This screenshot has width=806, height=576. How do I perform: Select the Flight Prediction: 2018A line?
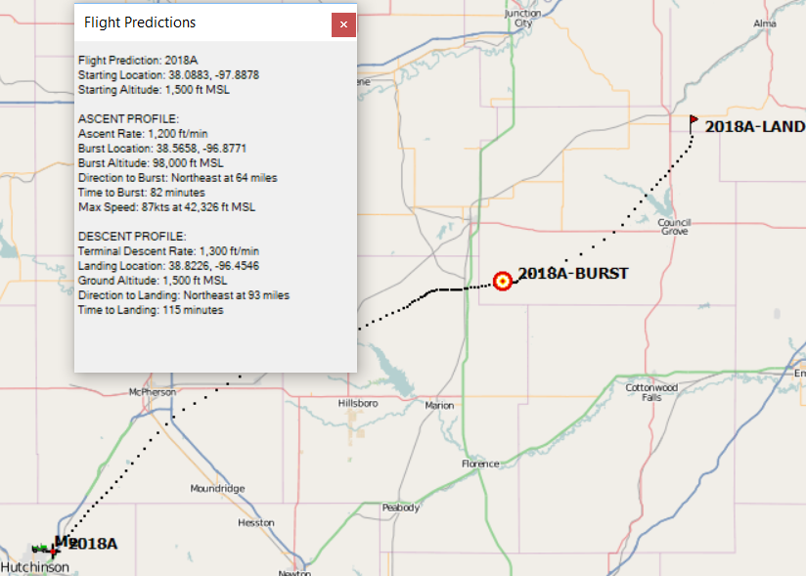pos(138,60)
